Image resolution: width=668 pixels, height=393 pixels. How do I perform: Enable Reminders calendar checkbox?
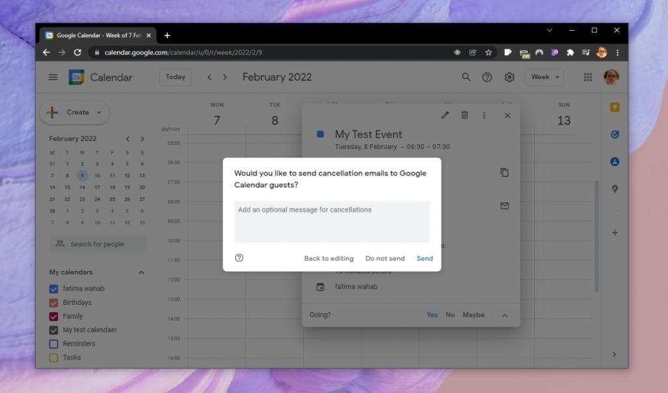[x=53, y=343]
